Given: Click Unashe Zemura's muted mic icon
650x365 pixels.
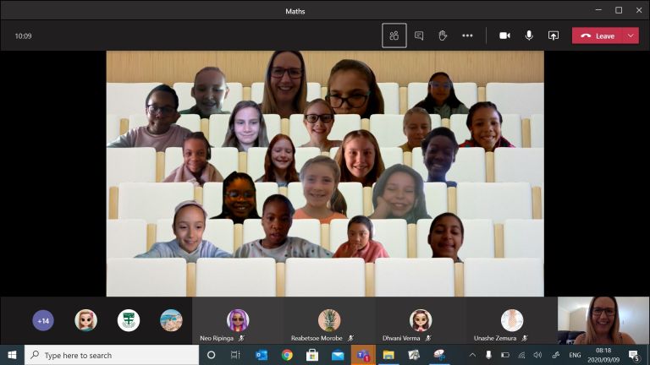Looking at the screenshot, I should coord(525,338).
